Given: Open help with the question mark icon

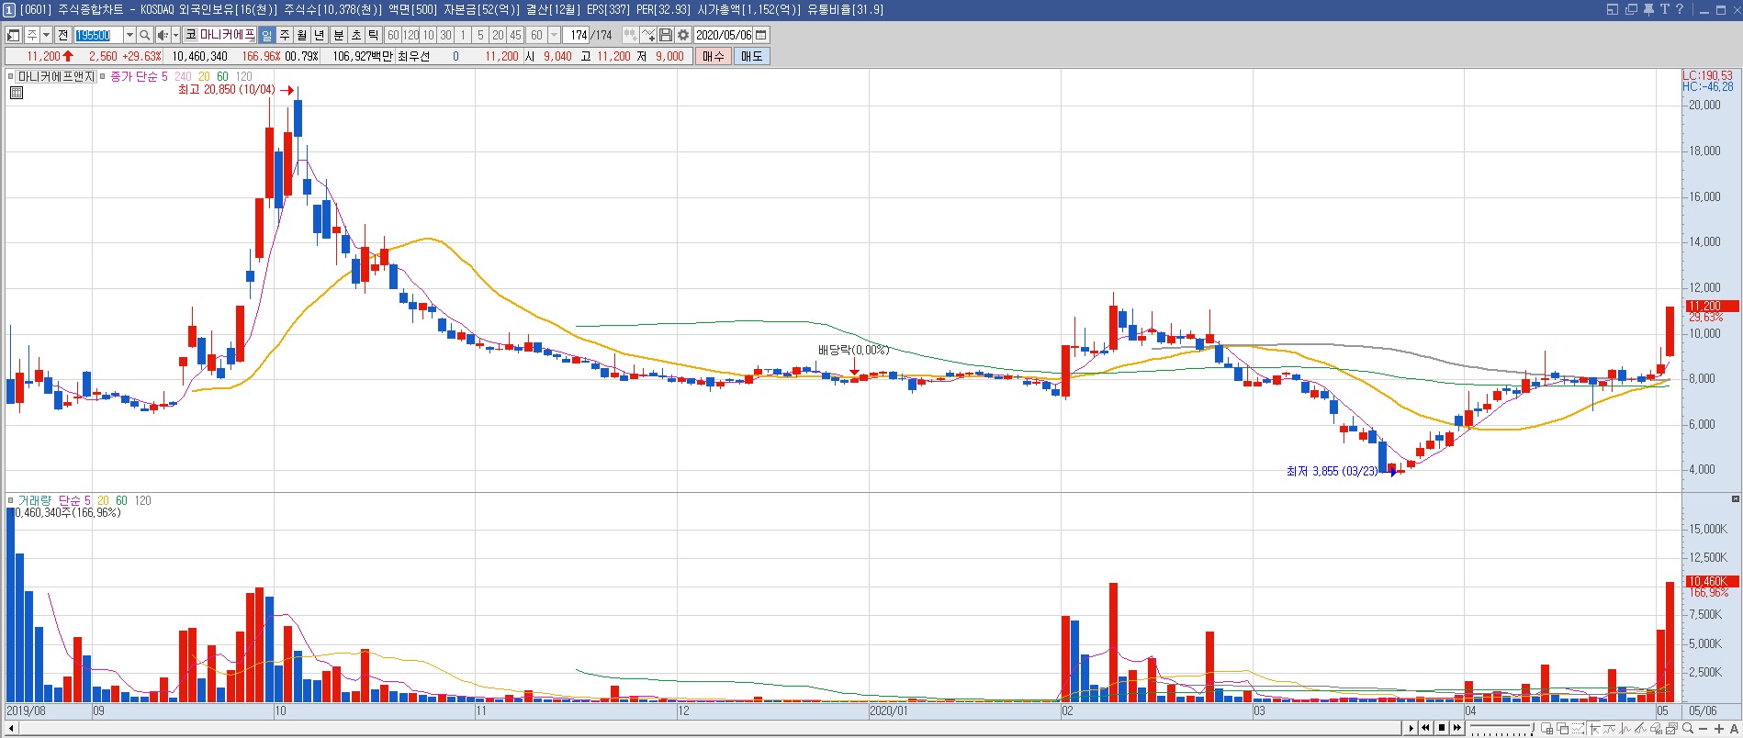Looking at the screenshot, I should point(1680,9).
